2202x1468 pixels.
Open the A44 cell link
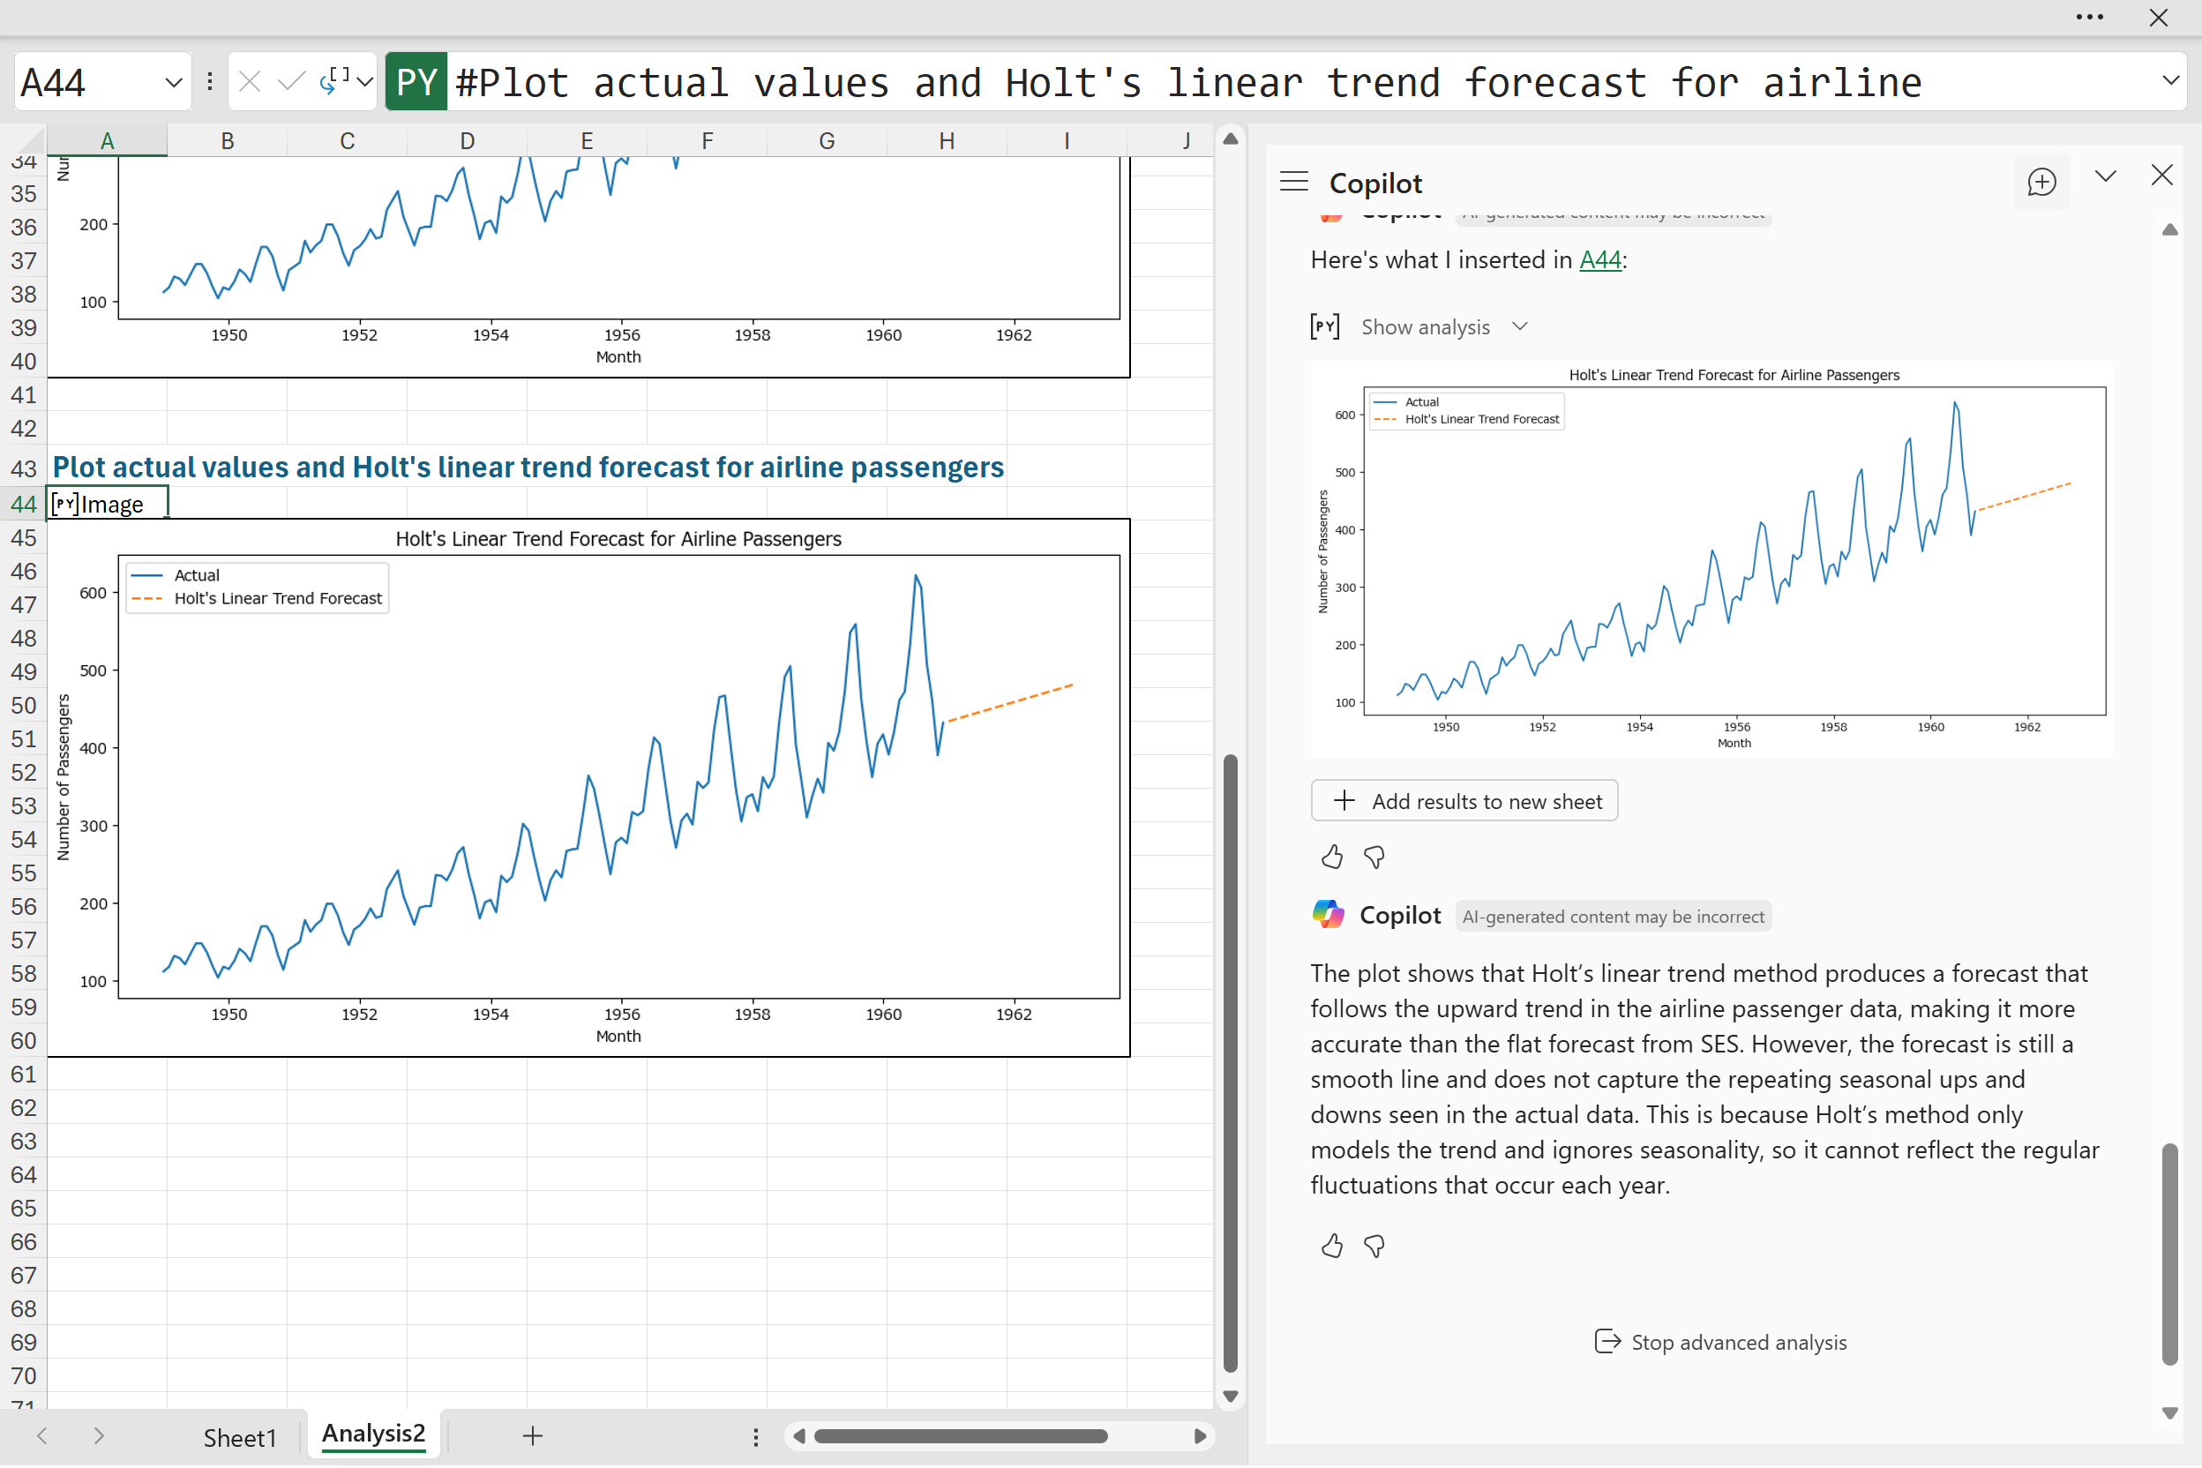pyautogui.click(x=1599, y=260)
